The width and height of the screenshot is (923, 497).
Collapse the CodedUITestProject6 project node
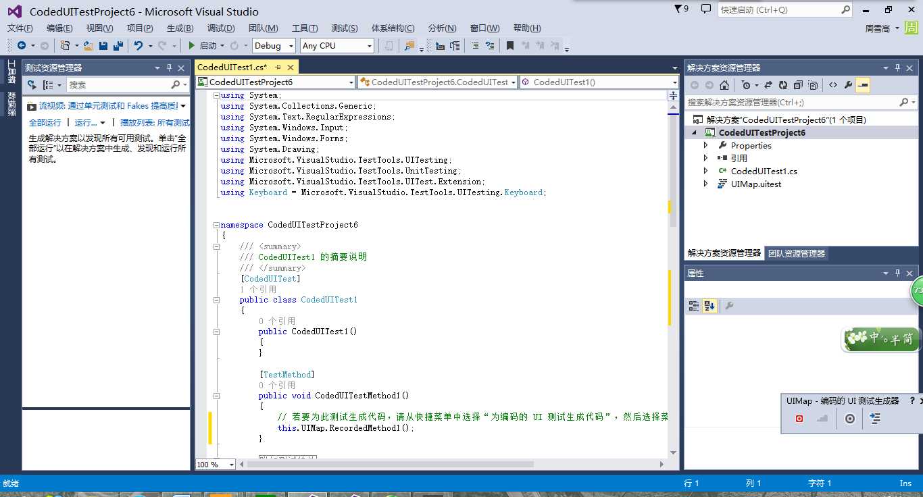point(695,133)
